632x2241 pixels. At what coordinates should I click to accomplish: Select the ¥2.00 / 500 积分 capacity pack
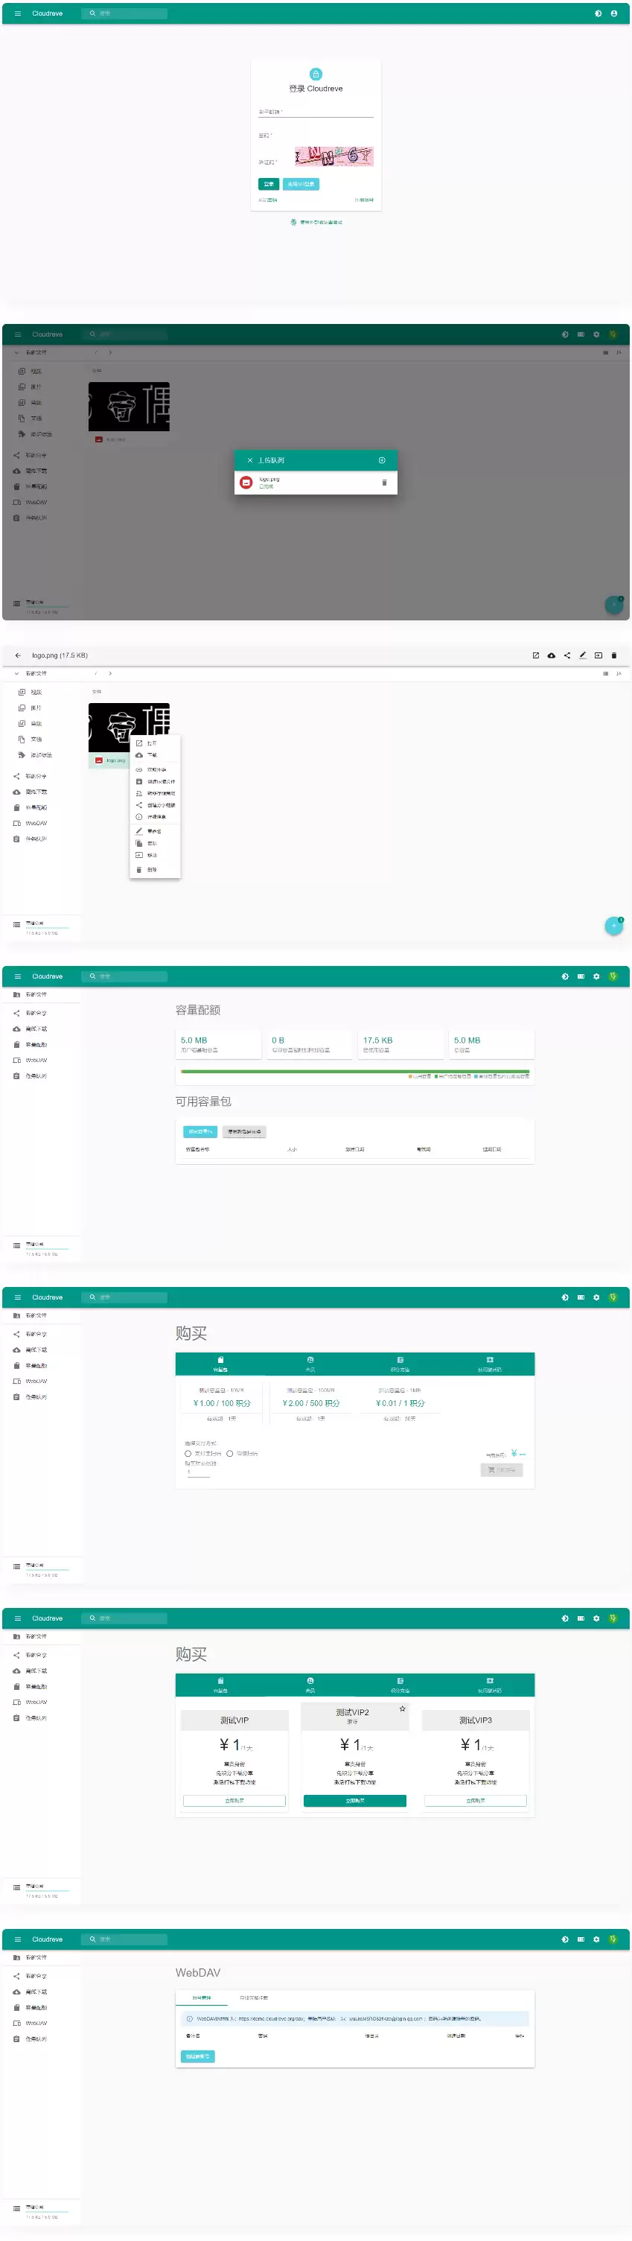pos(311,1403)
